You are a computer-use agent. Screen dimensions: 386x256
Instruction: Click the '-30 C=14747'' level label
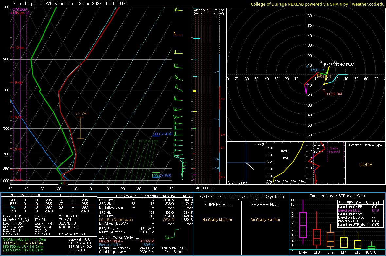(x=163, y=134)
